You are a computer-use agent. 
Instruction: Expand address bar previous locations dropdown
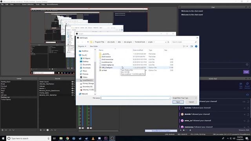(x=166, y=42)
